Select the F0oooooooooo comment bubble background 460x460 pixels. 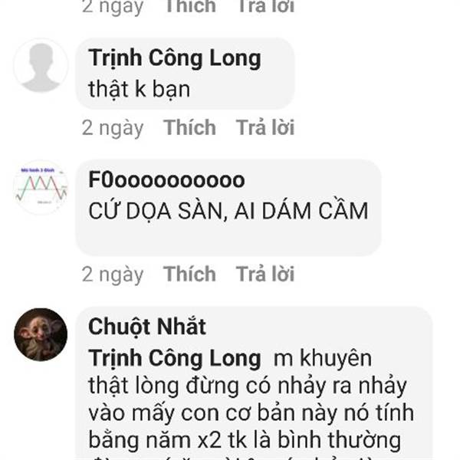click(x=228, y=208)
